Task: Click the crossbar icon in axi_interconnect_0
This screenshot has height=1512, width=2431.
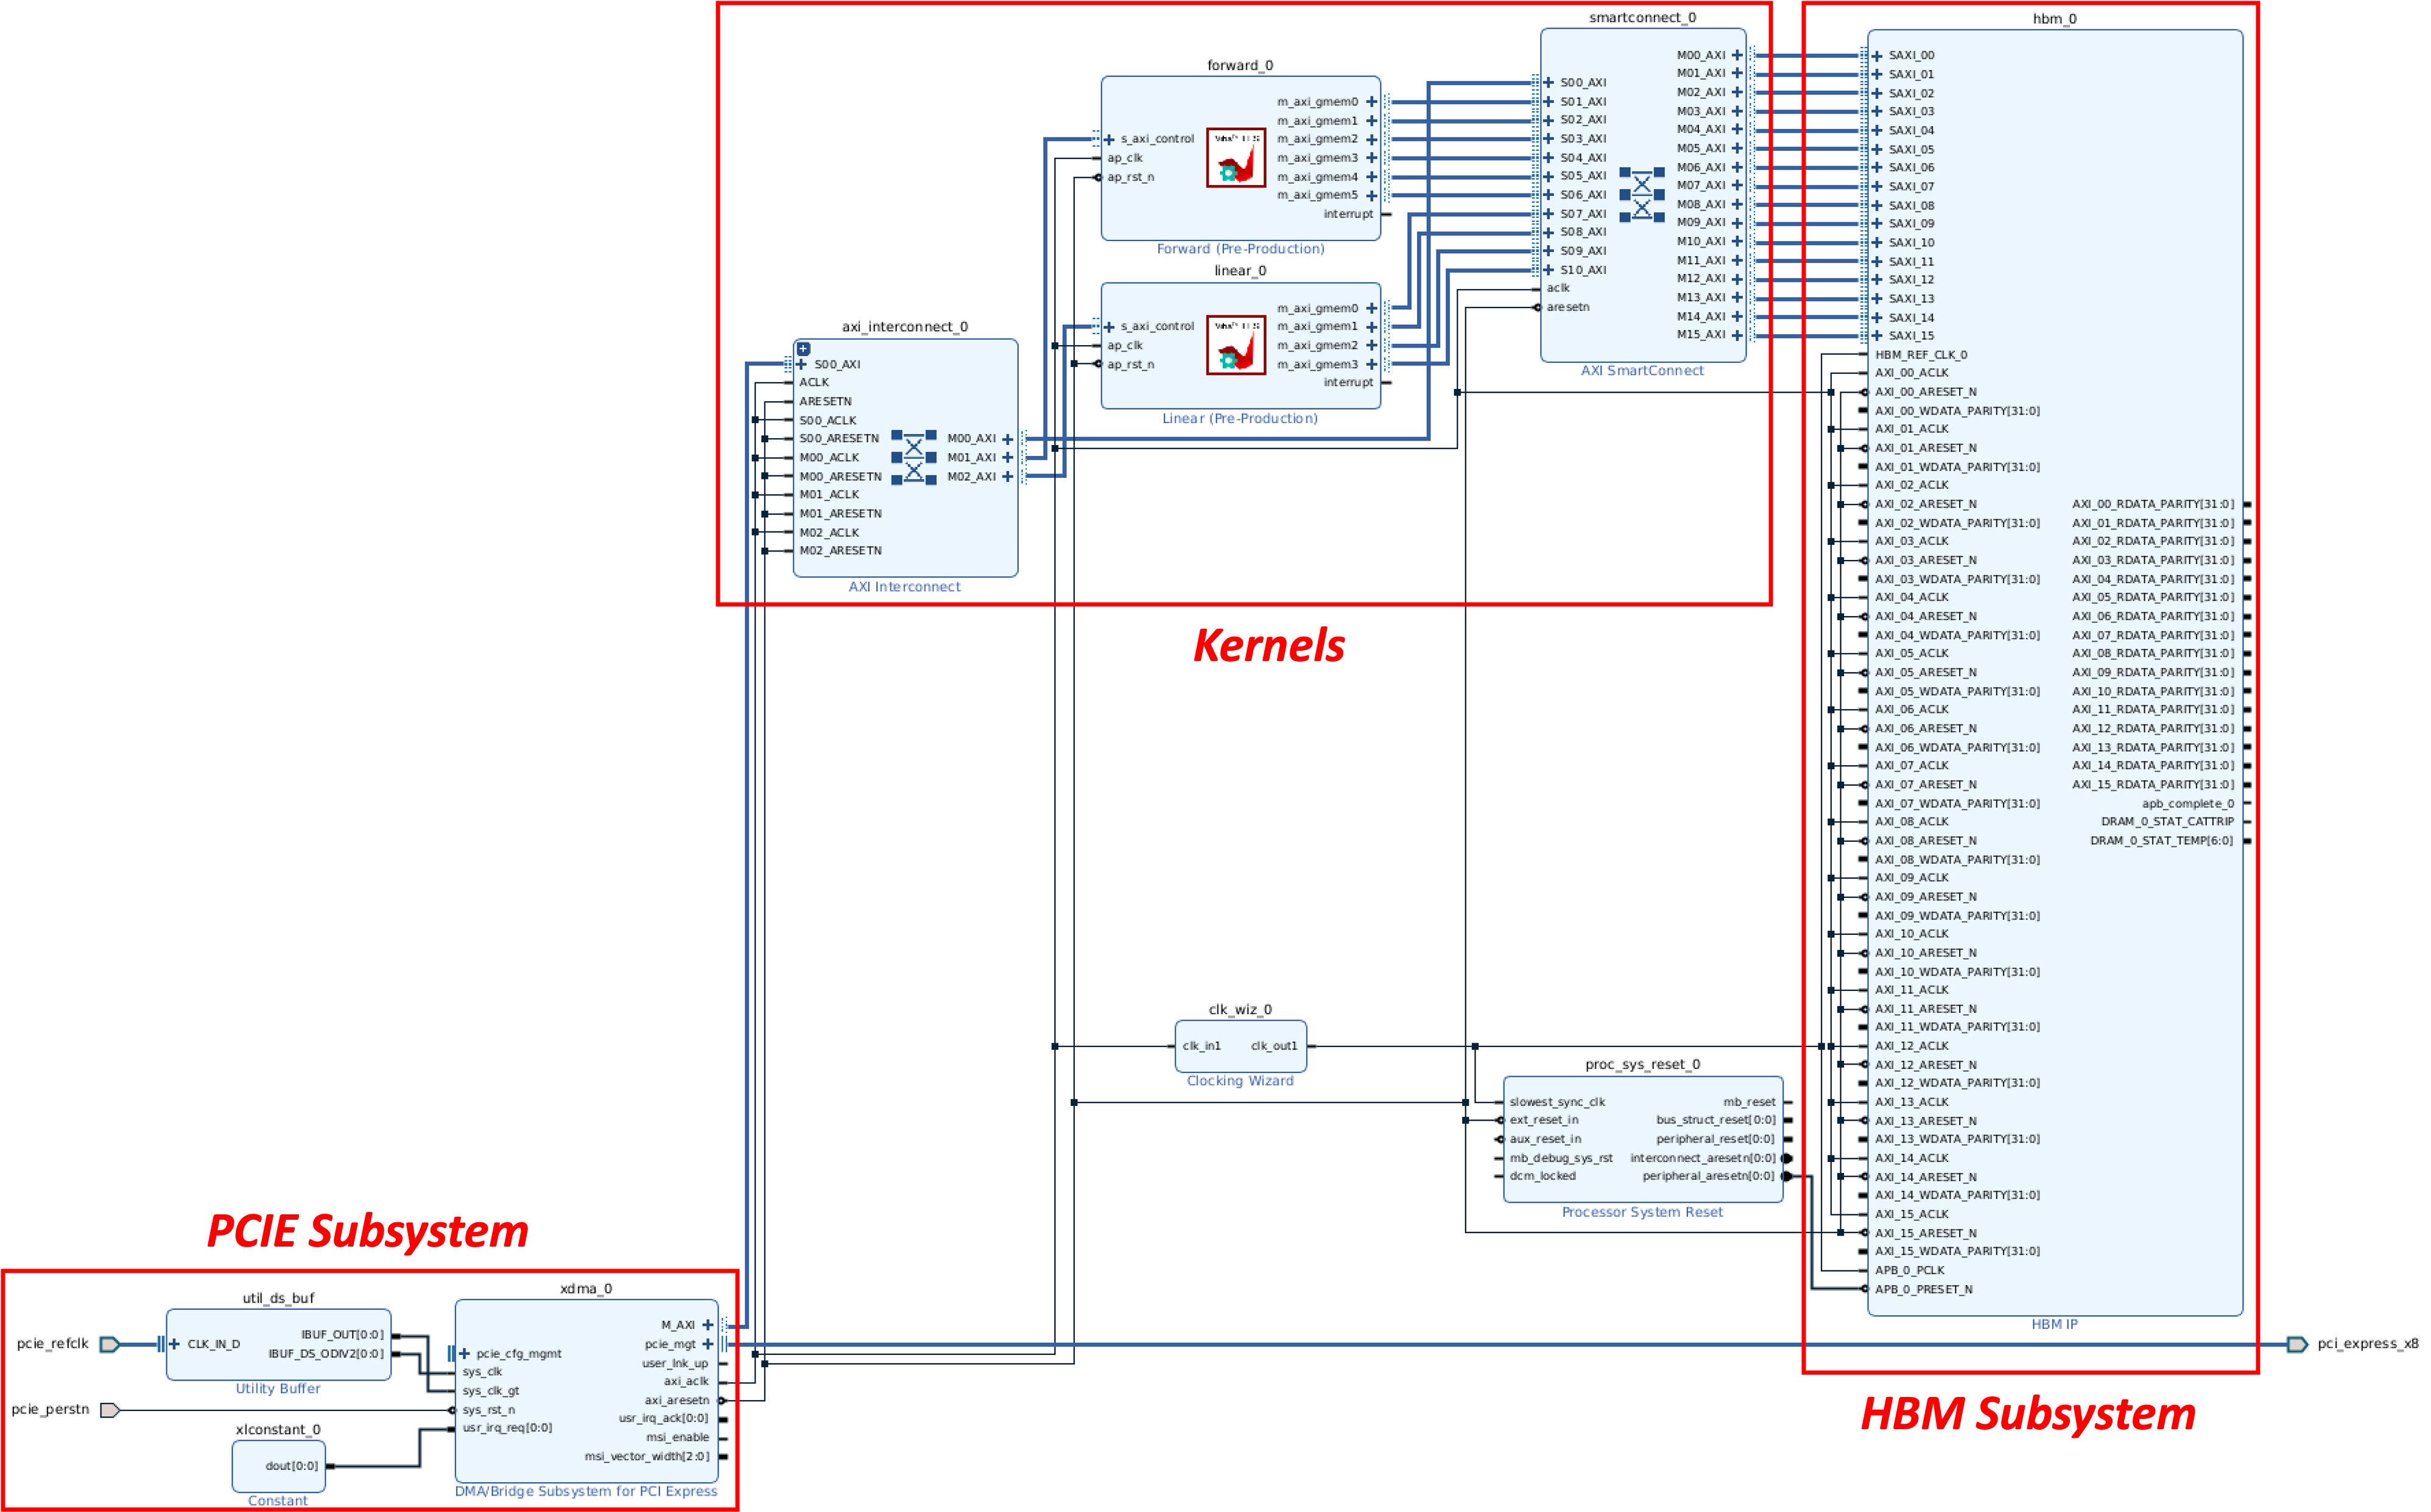Action: [913, 458]
